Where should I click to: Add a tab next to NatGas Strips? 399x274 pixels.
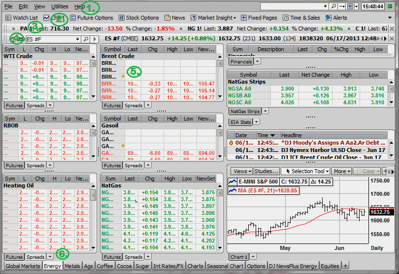(265, 111)
